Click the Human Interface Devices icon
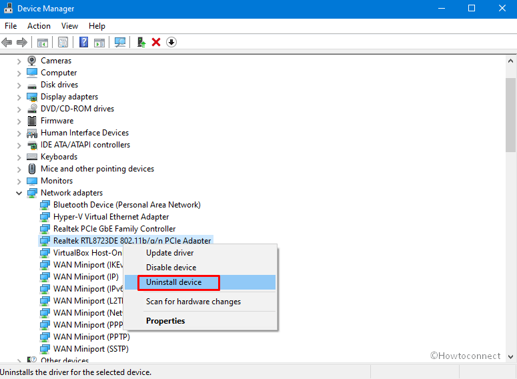 pyautogui.click(x=32, y=133)
